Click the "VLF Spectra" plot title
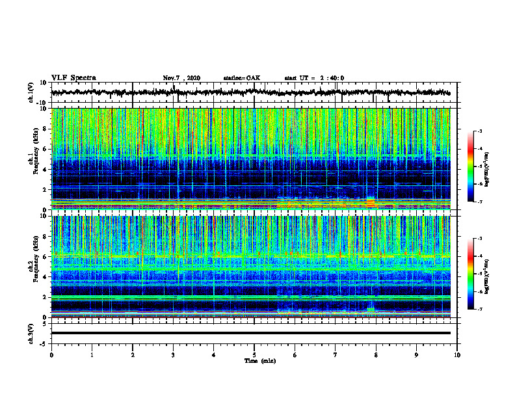The image size is (515, 398). pos(73,78)
